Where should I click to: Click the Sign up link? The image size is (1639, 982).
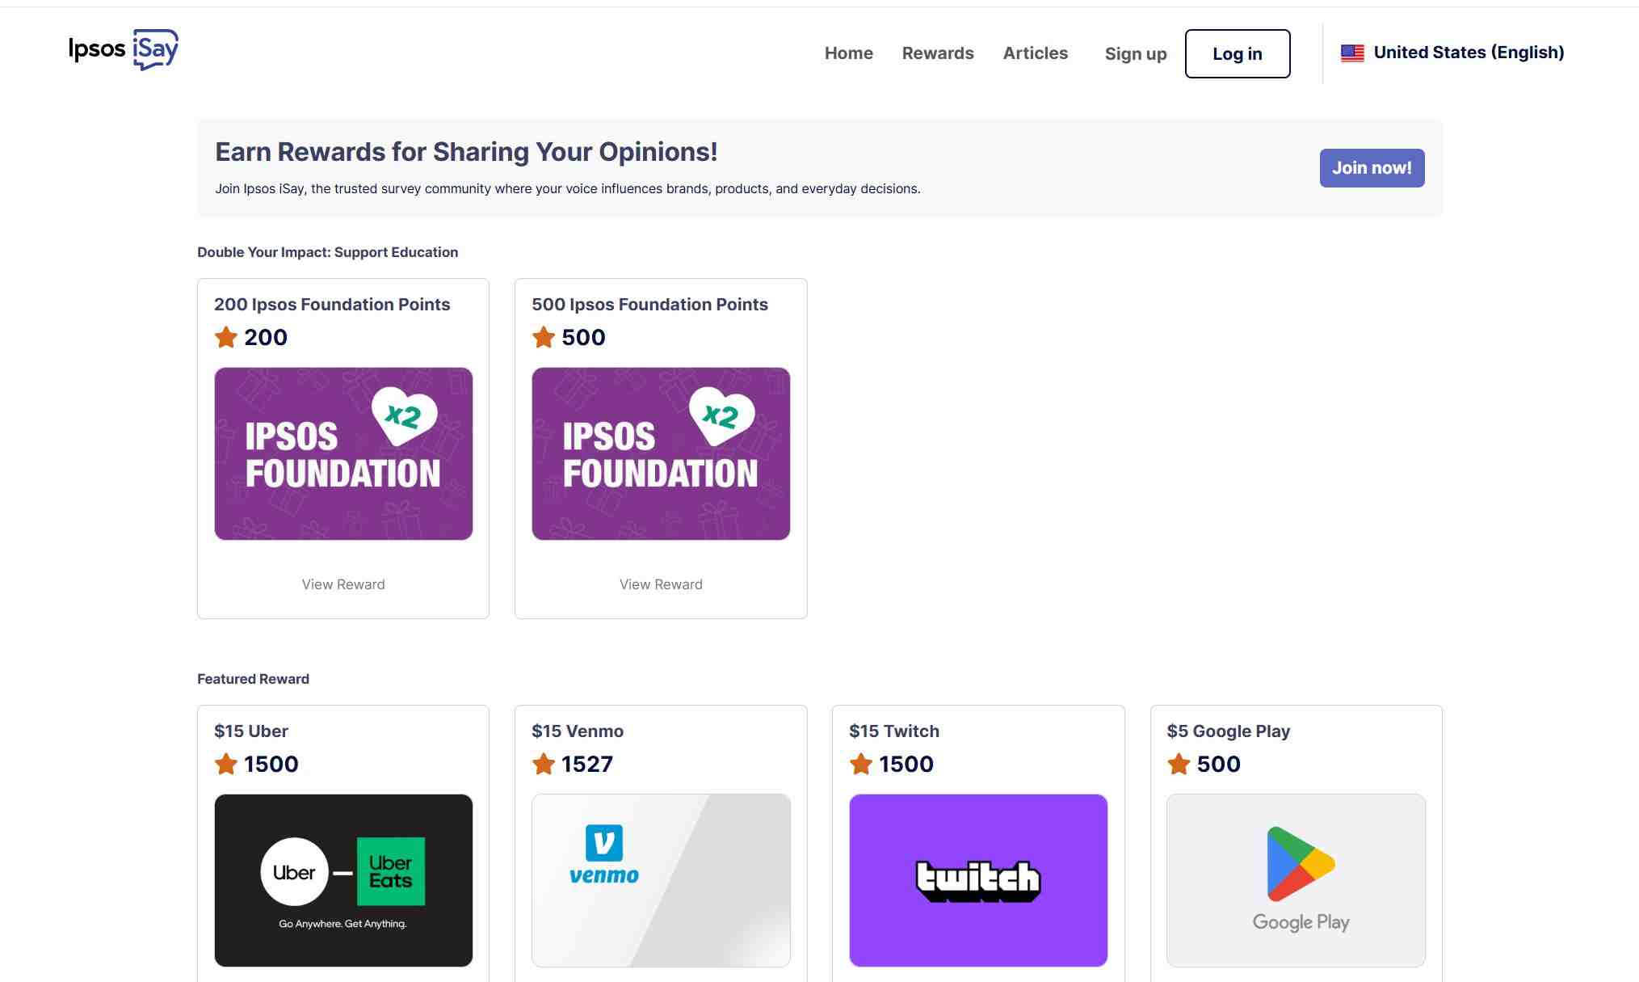(x=1135, y=54)
